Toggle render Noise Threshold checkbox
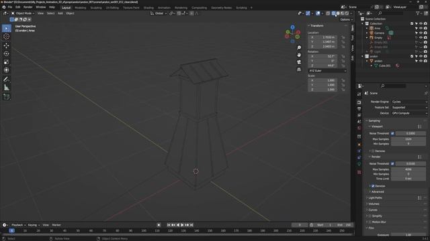The height and width of the screenshot is (241, 430). [392, 163]
